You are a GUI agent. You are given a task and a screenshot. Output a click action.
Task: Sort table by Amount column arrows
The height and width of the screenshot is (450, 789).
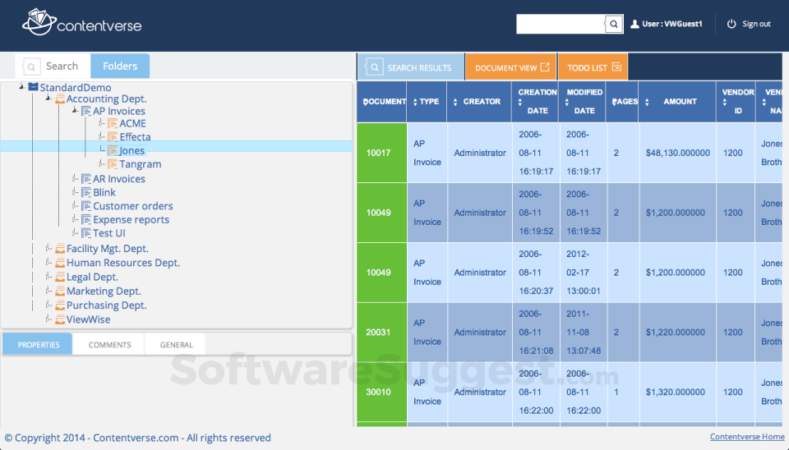point(647,102)
